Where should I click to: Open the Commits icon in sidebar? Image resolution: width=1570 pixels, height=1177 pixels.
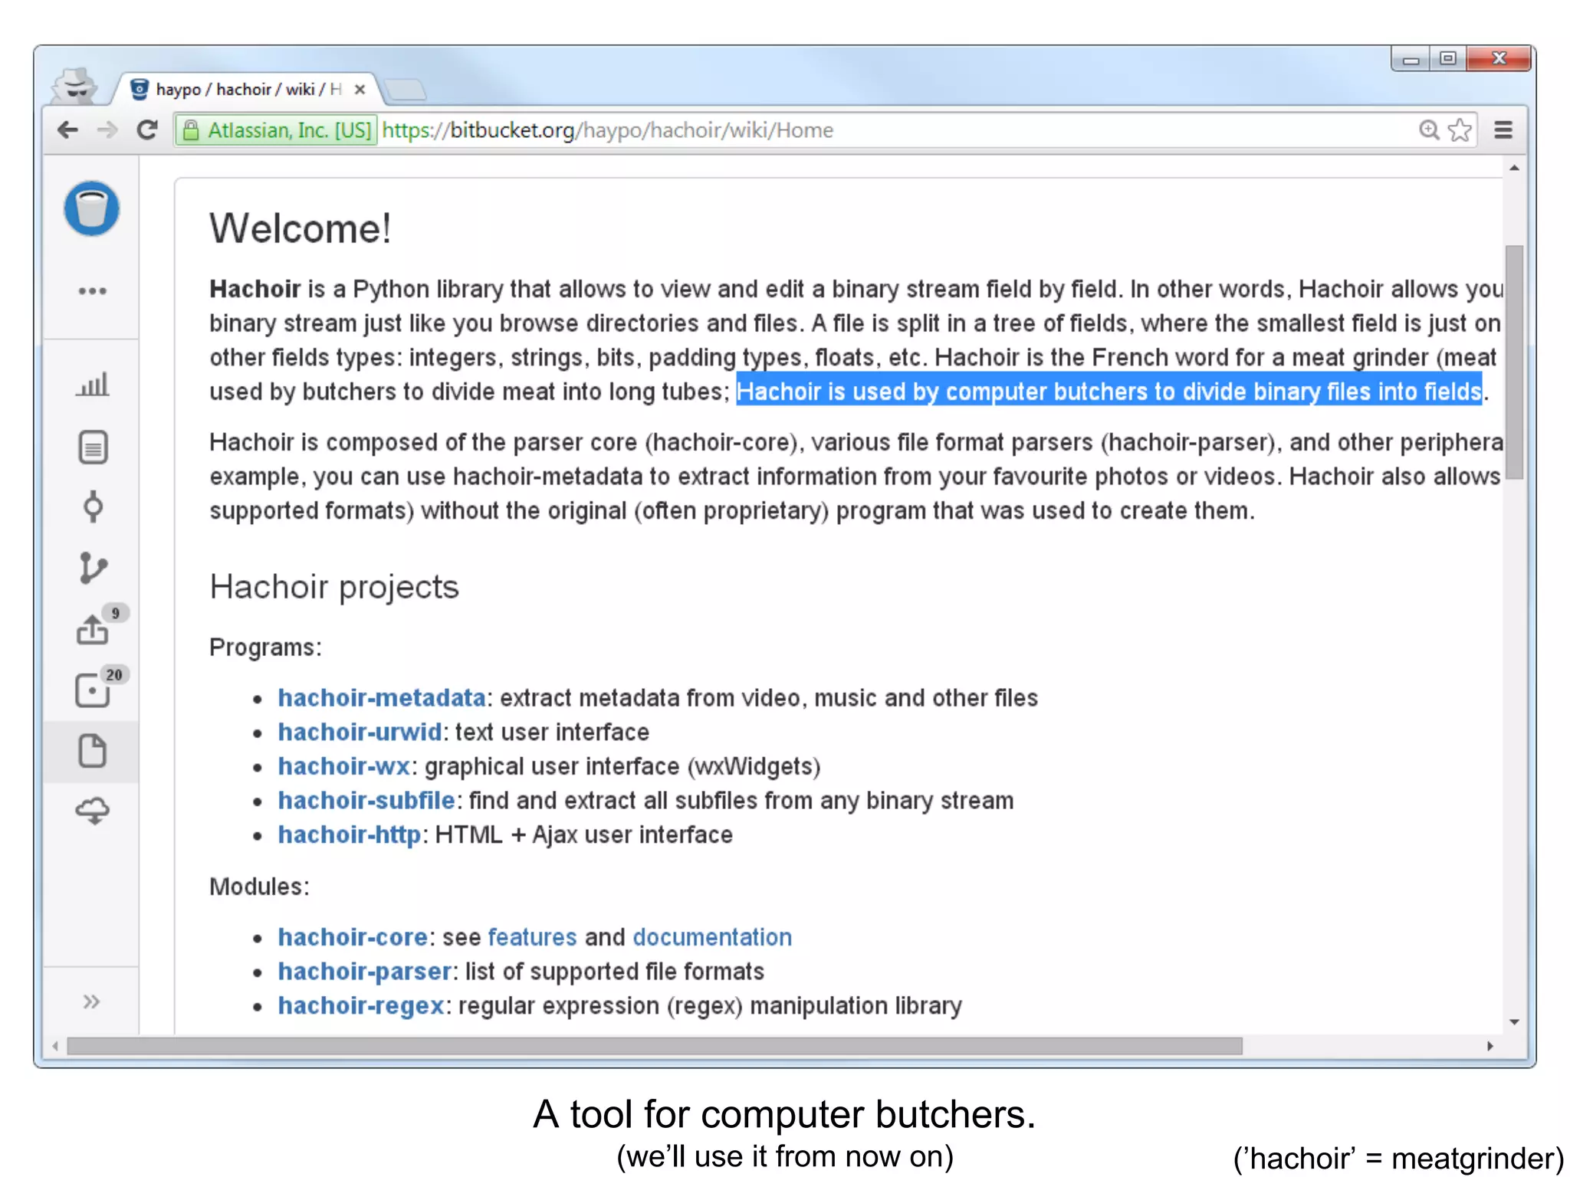[93, 507]
